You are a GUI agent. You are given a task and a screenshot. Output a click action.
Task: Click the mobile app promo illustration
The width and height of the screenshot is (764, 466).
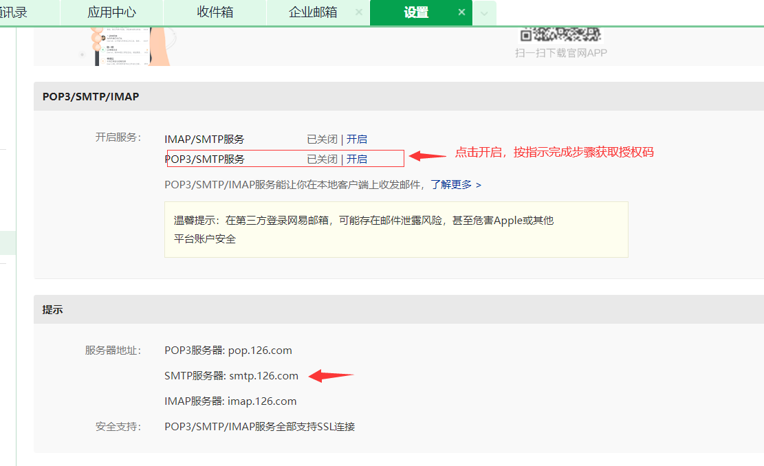pyautogui.click(x=129, y=47)
